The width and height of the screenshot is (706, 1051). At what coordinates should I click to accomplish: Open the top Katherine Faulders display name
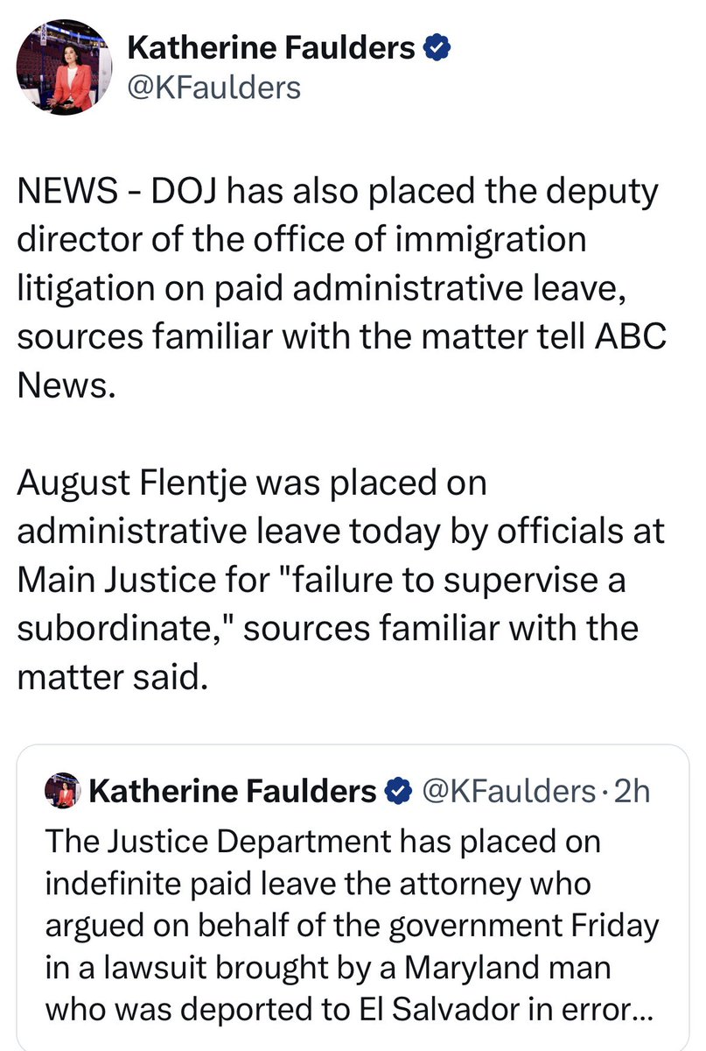(x=271, y=50)
